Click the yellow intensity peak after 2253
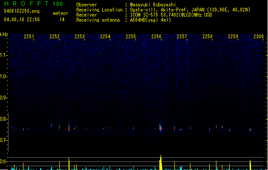 click(x=69, y=164)
